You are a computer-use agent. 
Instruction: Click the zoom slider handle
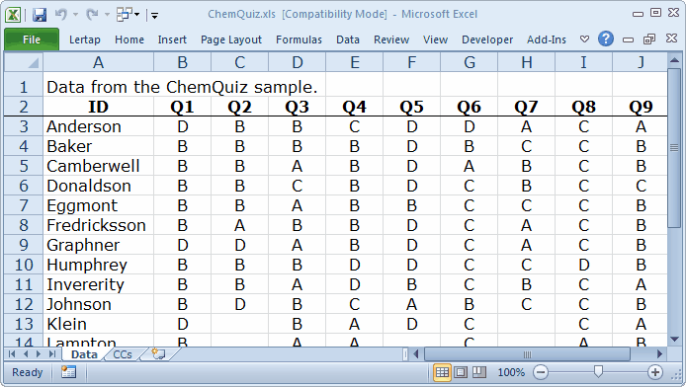point(598,372)
